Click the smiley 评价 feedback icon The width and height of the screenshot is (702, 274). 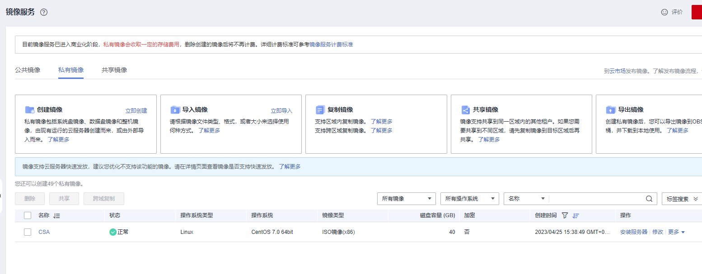pyautogui.click(x=664, y=13)
